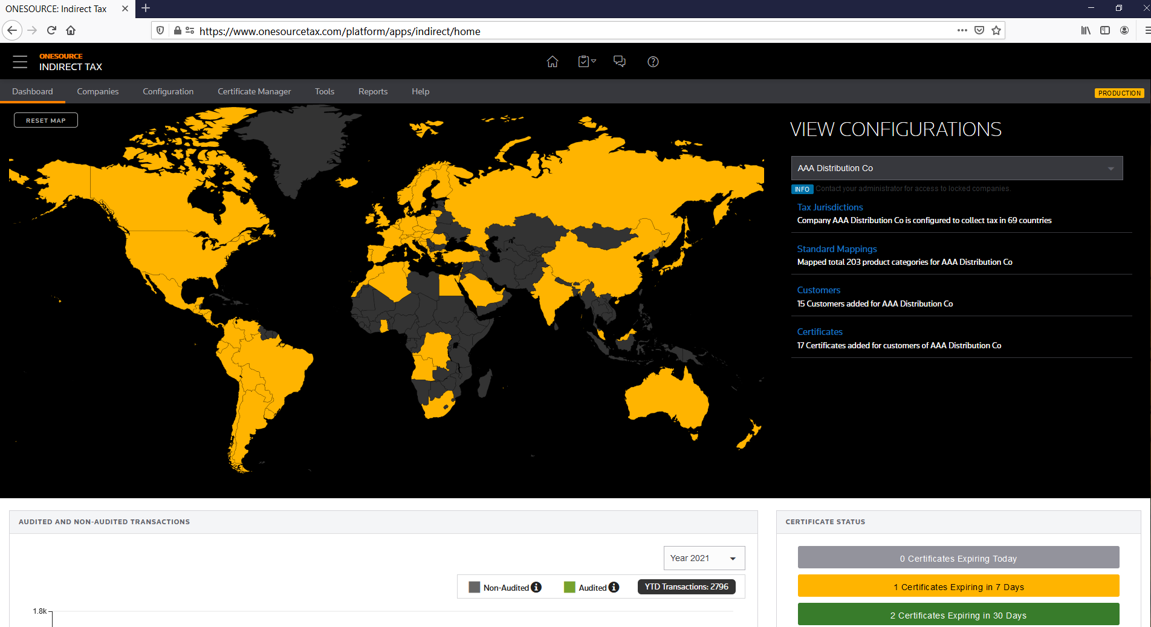Click 2 Certificates Expiring in 30 Days
This screenshot has height=627, width=1151.
[959, 615]
